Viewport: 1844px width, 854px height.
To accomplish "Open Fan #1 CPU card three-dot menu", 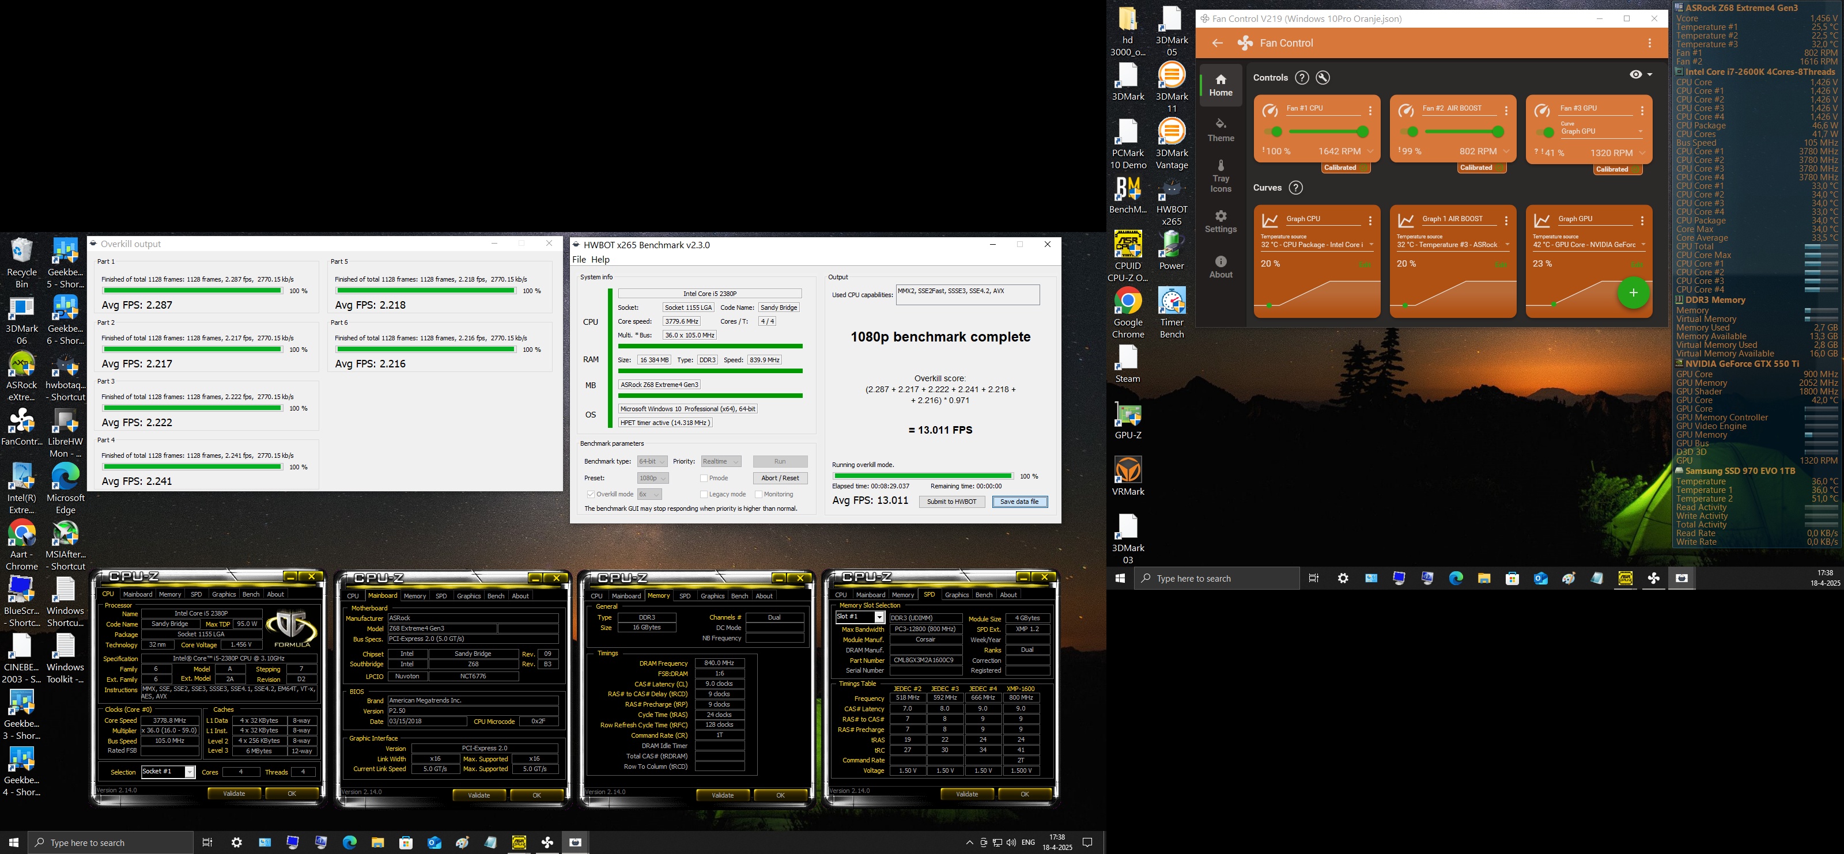I will point(1370,111).
